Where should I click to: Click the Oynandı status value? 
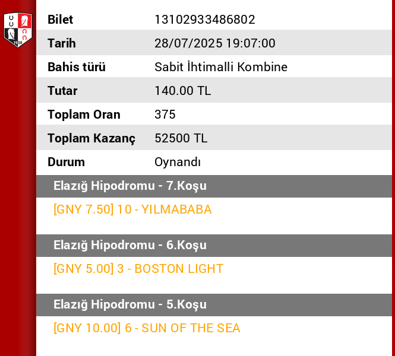(x=178, y=162)
